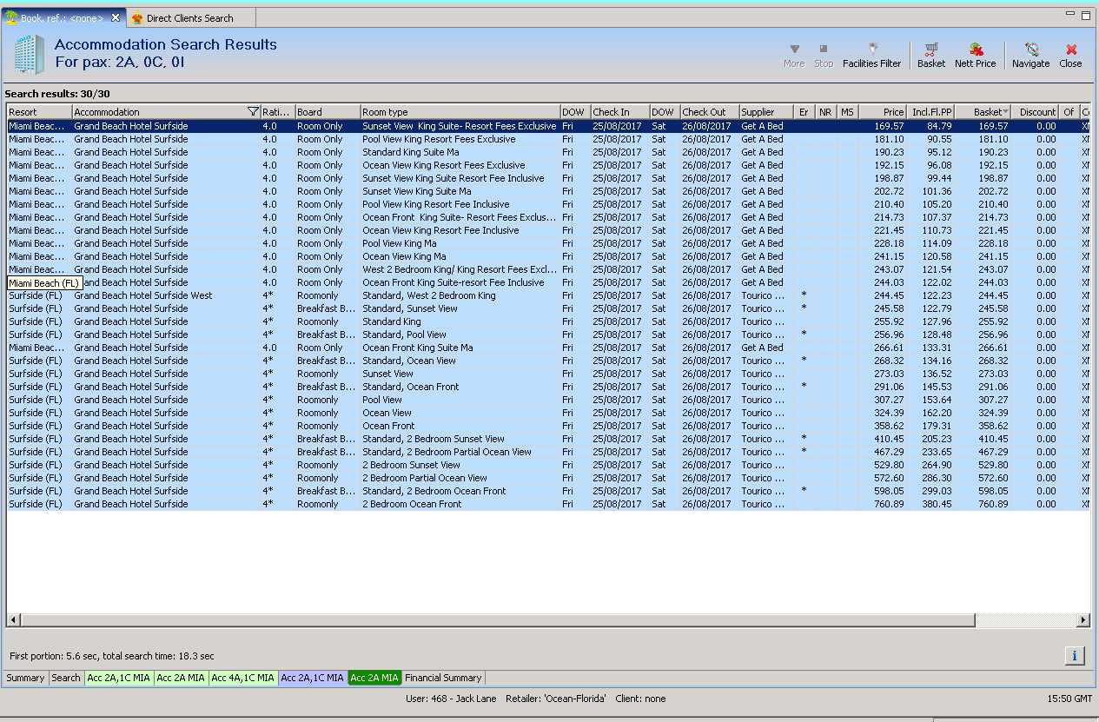
Task: Click the hotel building icon in header
Action: pos(28,54)
